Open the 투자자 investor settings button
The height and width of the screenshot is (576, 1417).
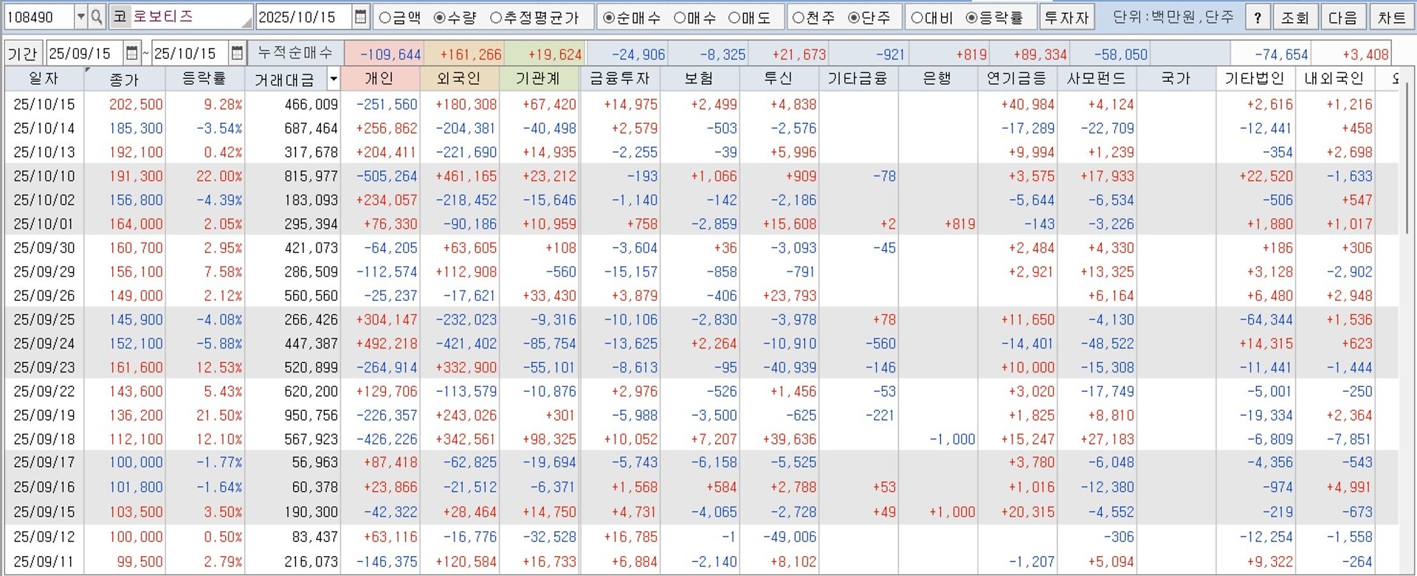1066,17
